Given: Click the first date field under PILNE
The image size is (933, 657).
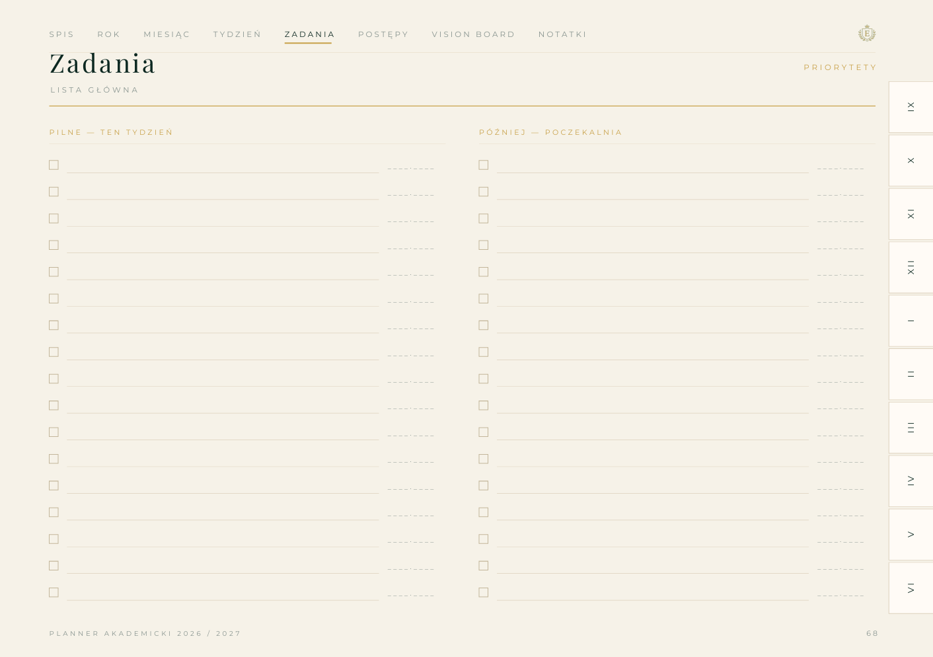Looking at the screenshot, I should coord(411,168).
